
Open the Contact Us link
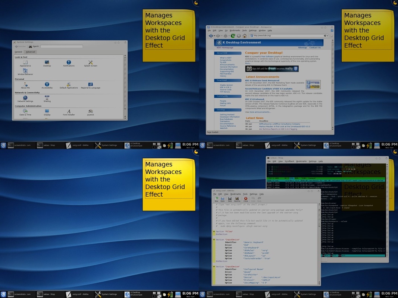tap(315, 48)
